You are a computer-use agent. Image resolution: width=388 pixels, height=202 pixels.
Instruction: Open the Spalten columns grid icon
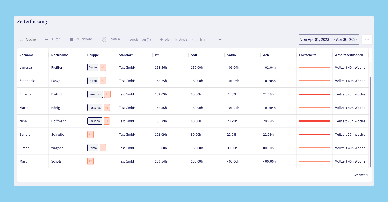(x=104, y=39)
